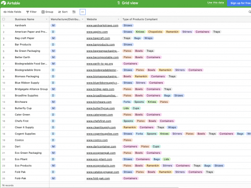Open www.aardvarkstraws.com link
This screenshot has width=251, height=188.
click(x=102, y=25)
